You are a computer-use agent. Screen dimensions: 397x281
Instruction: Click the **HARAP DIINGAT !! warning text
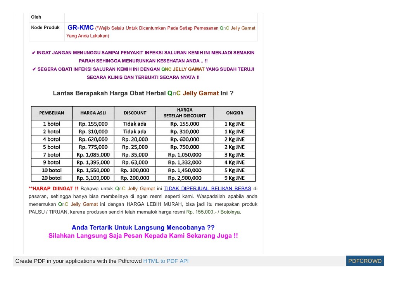pos(54,189)
